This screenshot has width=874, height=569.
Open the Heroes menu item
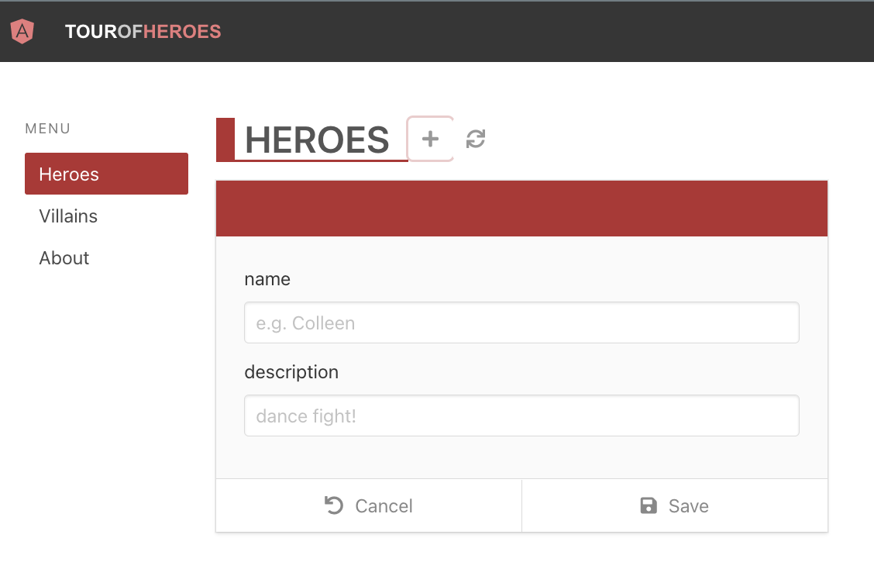point(106,174)
